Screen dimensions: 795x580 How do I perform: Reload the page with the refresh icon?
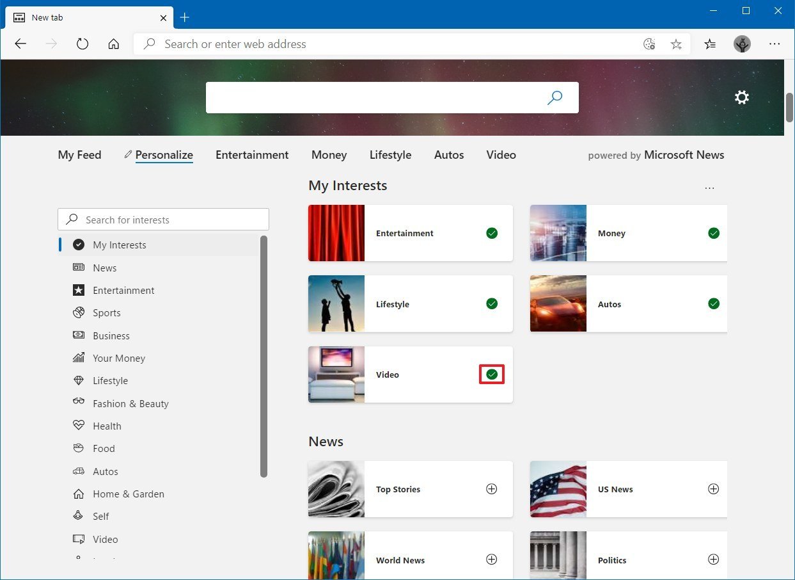pyautogui.click(x=83, y=44)
